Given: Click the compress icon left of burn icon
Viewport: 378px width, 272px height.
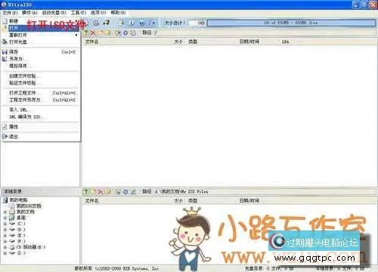Looking at the screenshot, I should (x=96, y=23).
